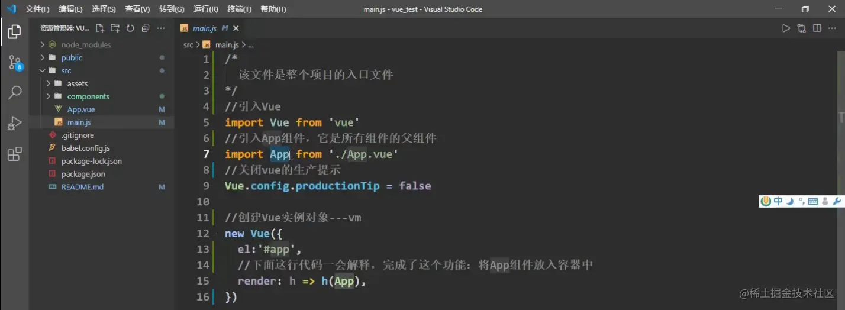Open the Explorer view in activity bar

click(15, 31)
